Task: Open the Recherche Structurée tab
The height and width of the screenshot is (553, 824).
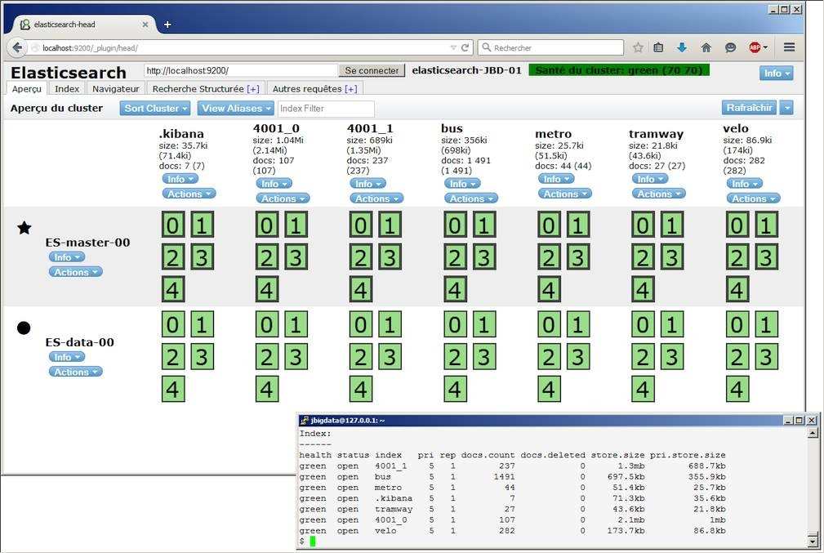Action: [x=205, y=88]
